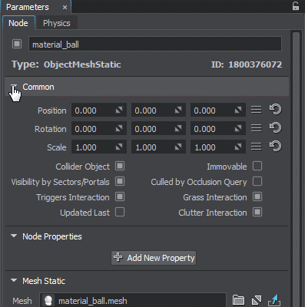Screen dimensions: 305x307
Task: Enable Culled by Occlusion Query checkbox
Action: (x=257, y=181)
